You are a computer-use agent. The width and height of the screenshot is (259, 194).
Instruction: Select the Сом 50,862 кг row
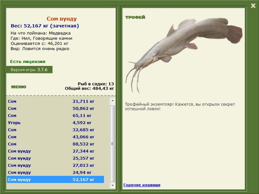coord(55,108)
